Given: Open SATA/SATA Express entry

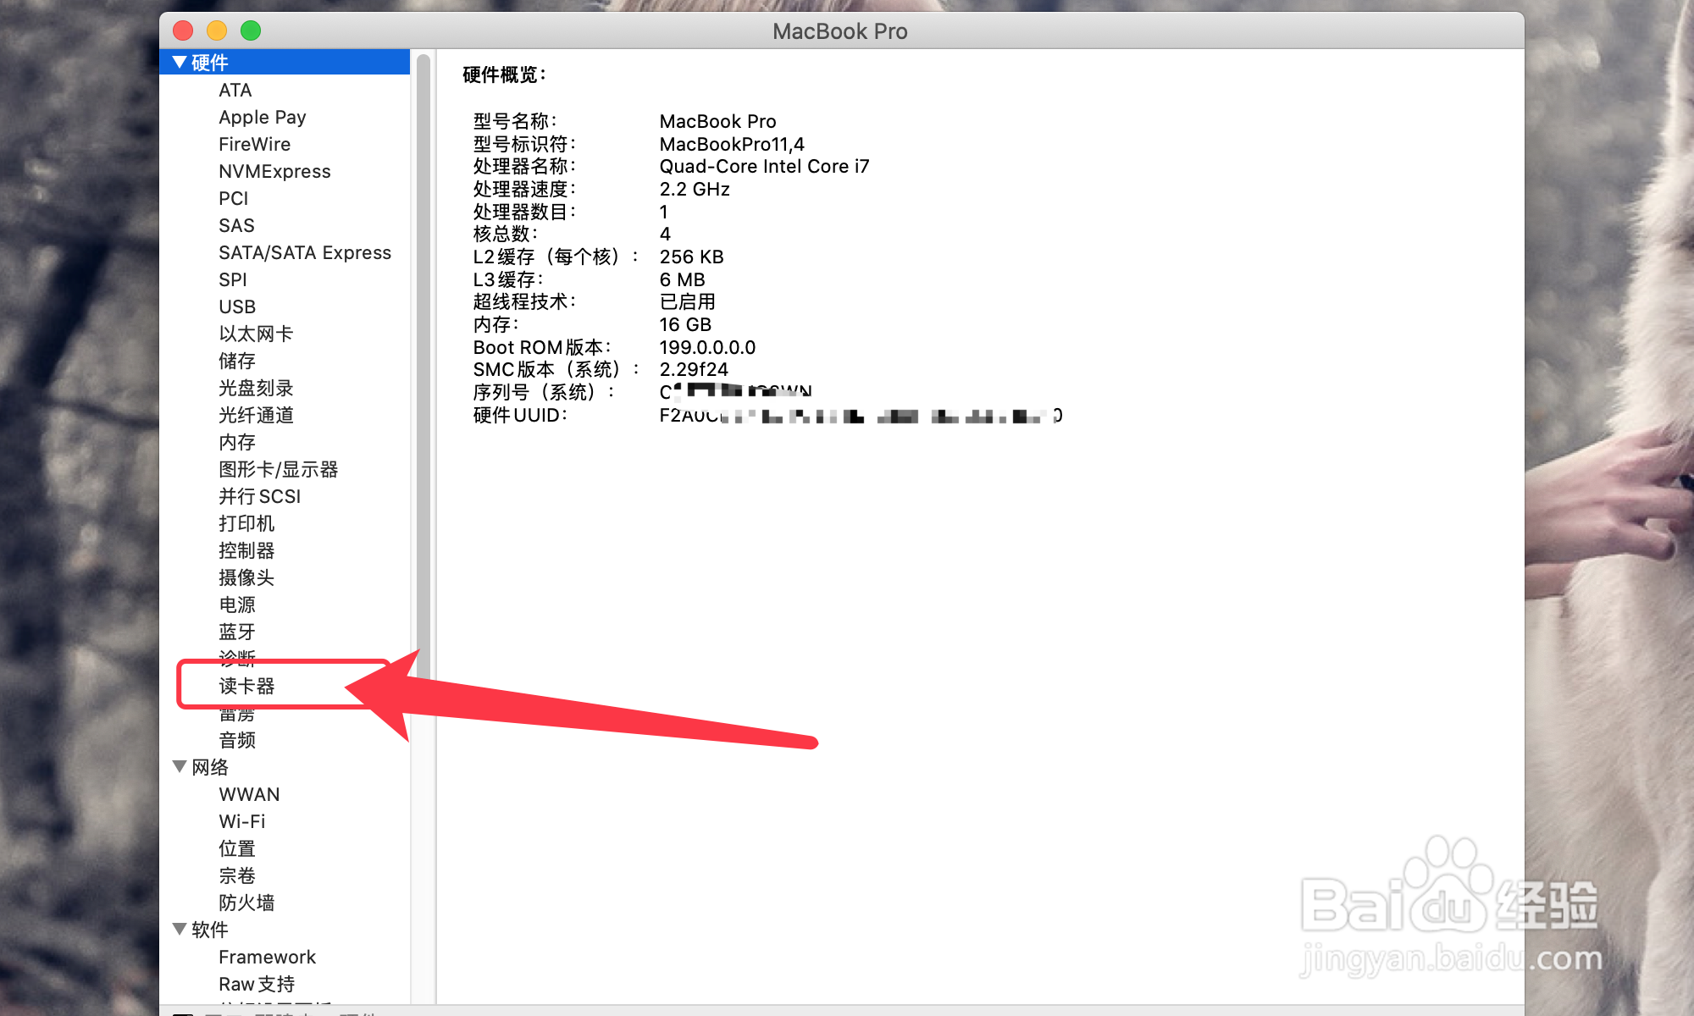Looking at the screenshot, I should tap(305, 252).
